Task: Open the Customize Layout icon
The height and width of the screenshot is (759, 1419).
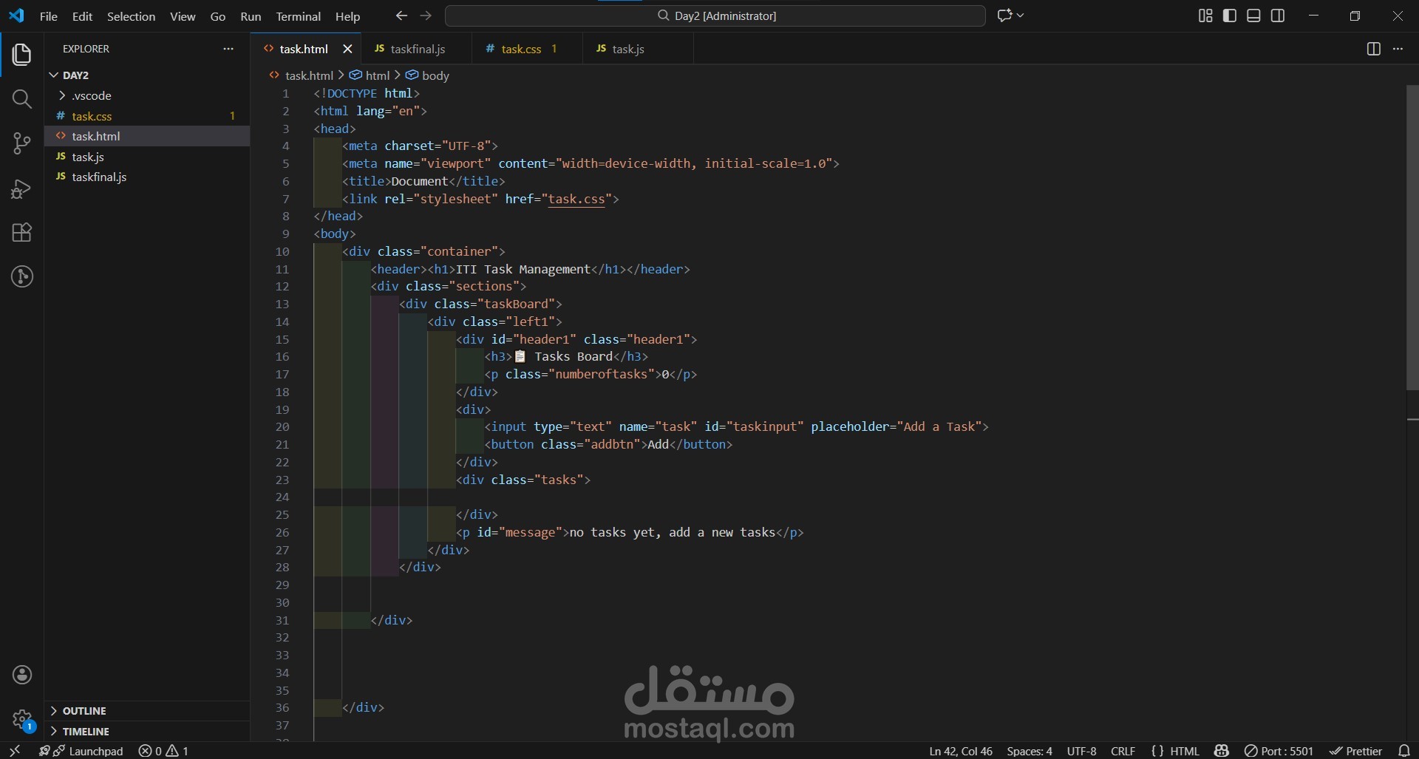Action: pyautogui.click(x=1205, y=16)
